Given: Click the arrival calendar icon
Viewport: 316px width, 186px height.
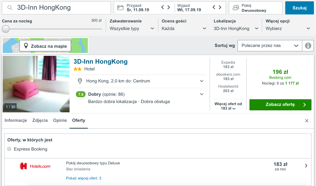Looking at the screenshot, I should point(120,8).
